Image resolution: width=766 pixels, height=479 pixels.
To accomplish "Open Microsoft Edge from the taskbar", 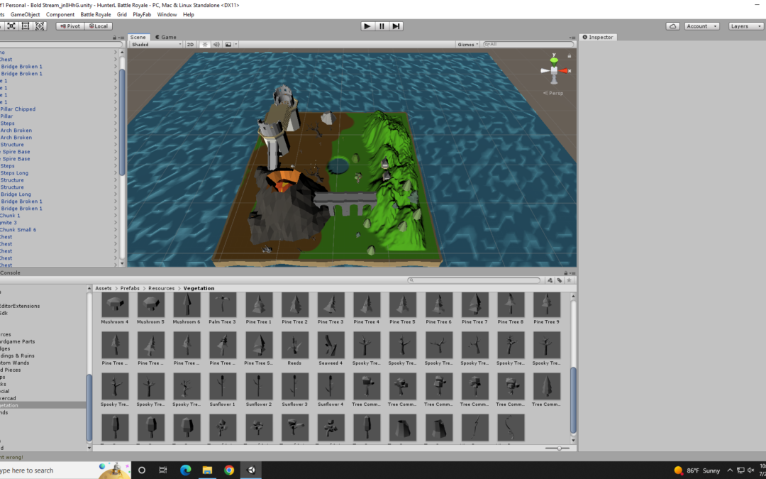I will pos(185,470).
